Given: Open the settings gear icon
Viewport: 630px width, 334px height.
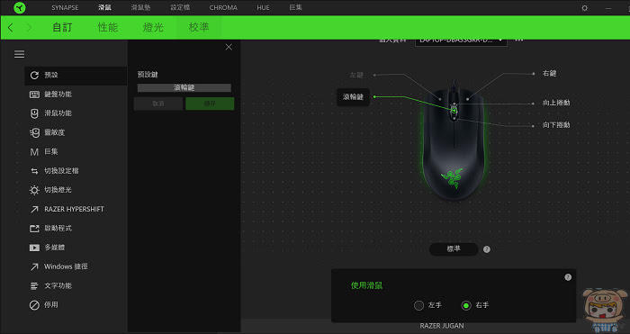Looking at the screenshot, I should coord(585,7).
